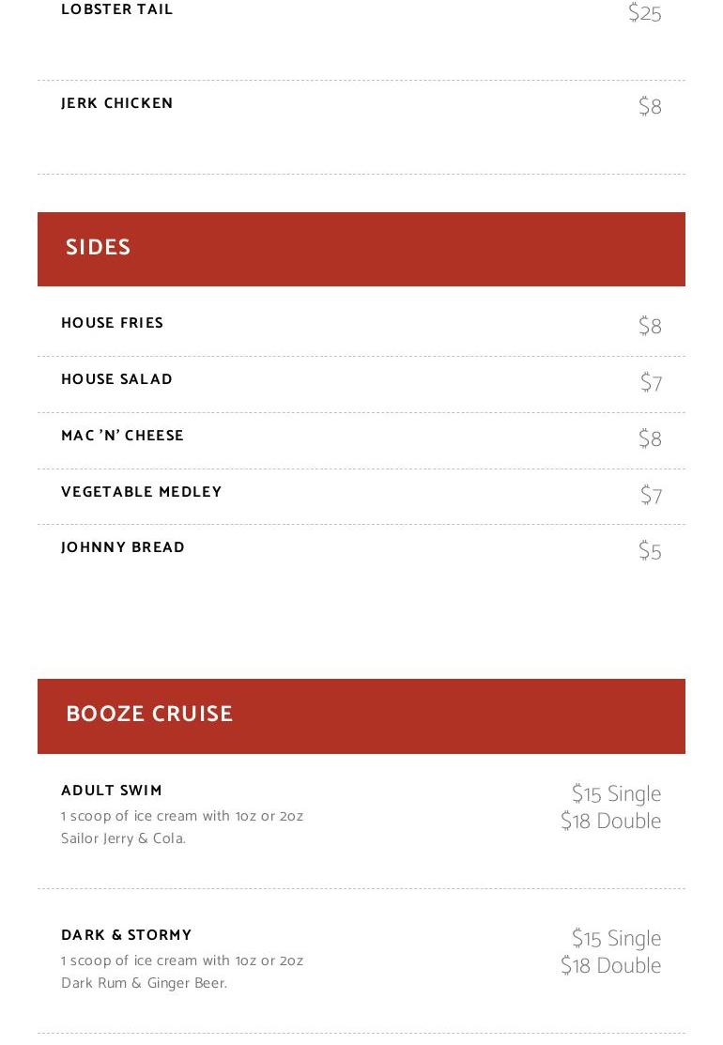Pick the Vegetable Medley item
Screen dimensions: 723x1045
tap(142, 492)
